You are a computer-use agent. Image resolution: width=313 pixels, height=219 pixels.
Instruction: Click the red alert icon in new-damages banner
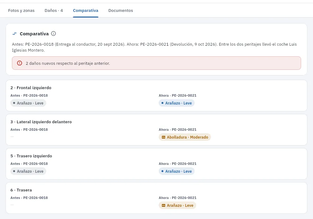[x=19, y=63]
